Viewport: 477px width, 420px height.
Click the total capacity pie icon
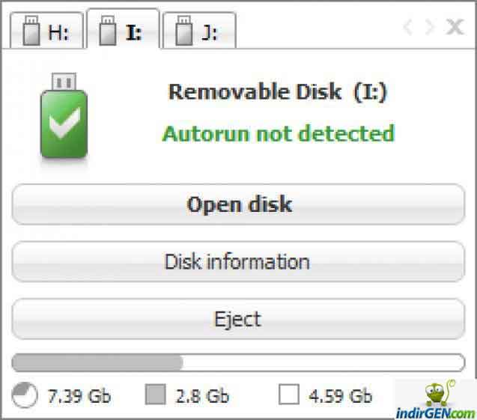pos(24,395)
